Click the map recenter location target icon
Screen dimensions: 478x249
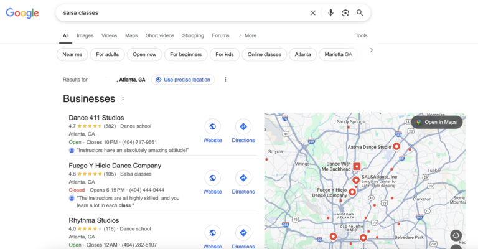[x=456, y=235]
